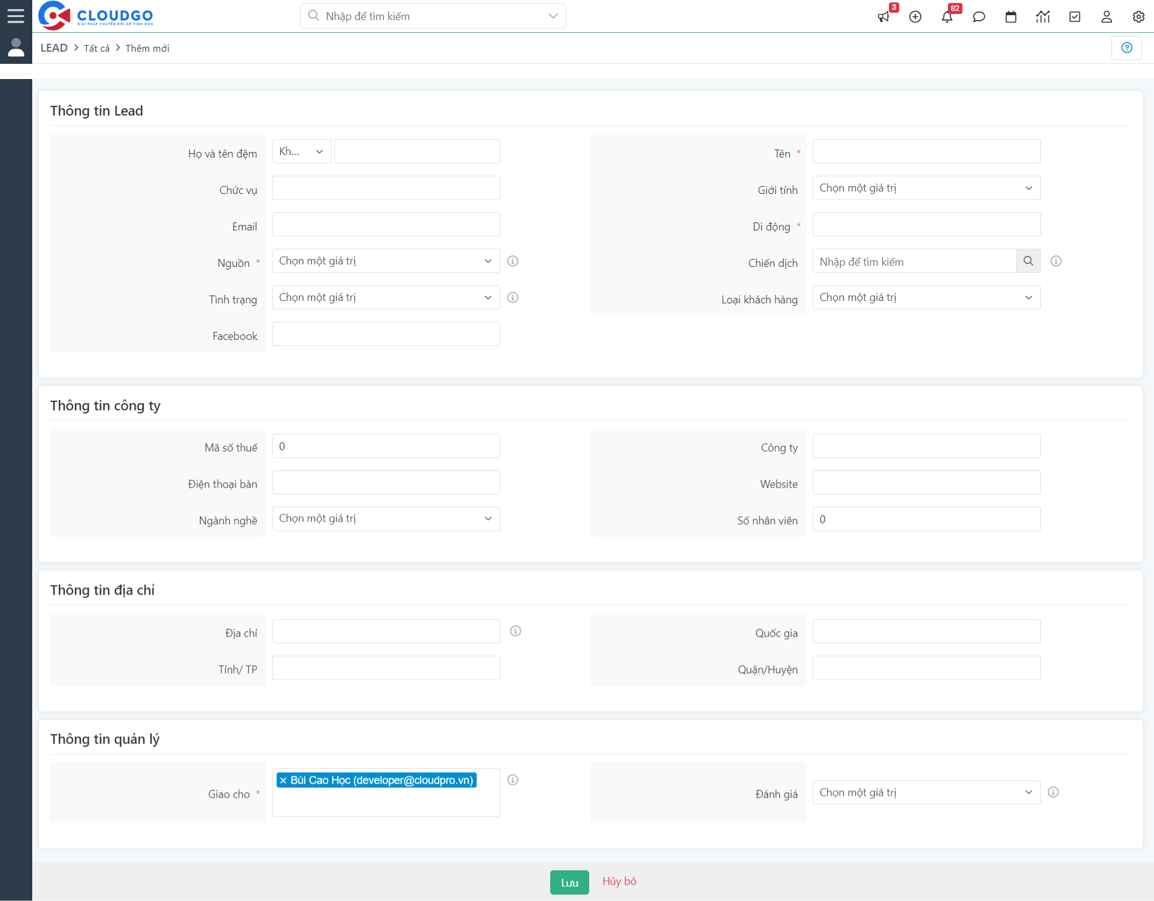Expand the Nguồn dropdown
Viewport: 1154px width, 901px height.
click(385, 261)
